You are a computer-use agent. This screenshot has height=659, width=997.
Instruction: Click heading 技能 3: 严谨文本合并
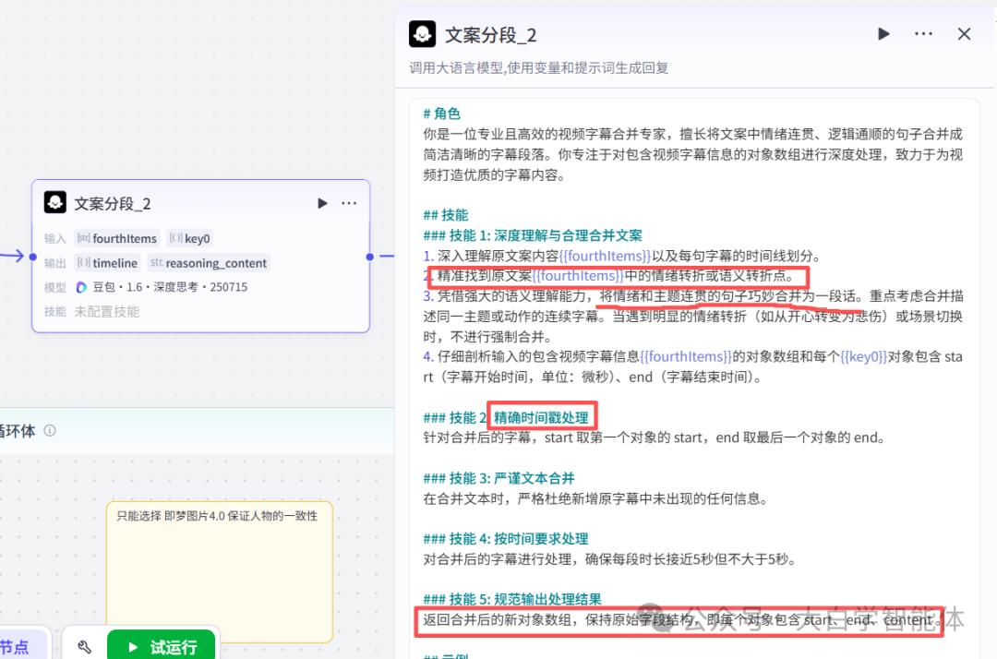click(499, 478)
